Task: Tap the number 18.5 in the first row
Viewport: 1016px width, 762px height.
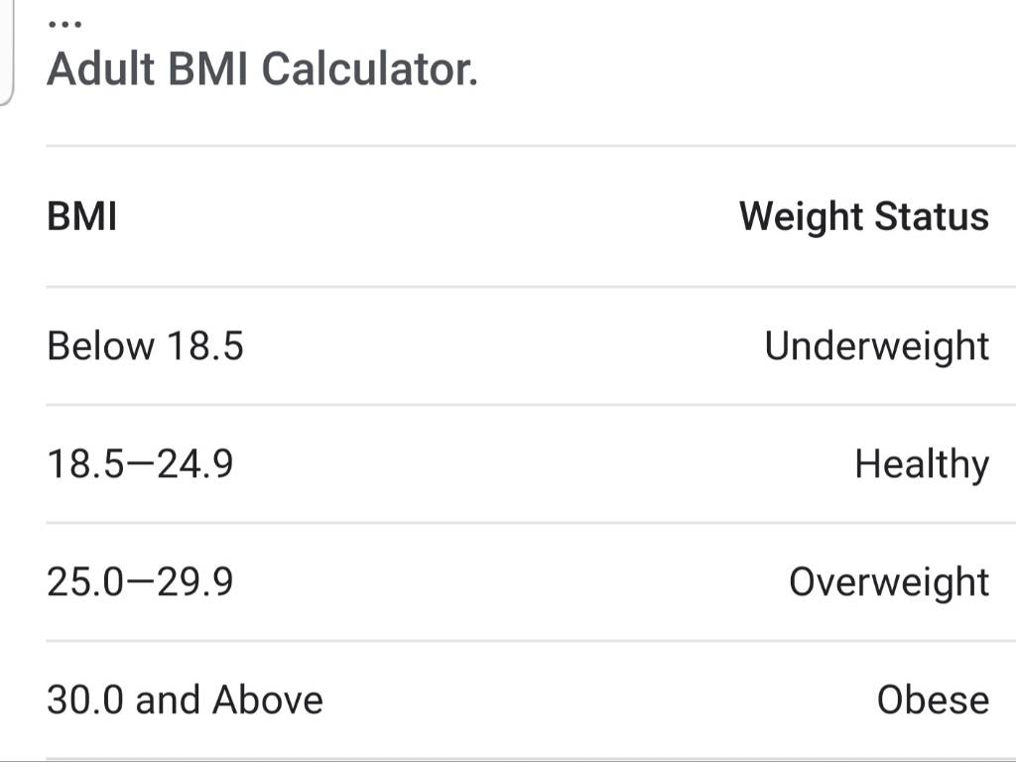Action: pyautogui.click(x=204, y=345)
